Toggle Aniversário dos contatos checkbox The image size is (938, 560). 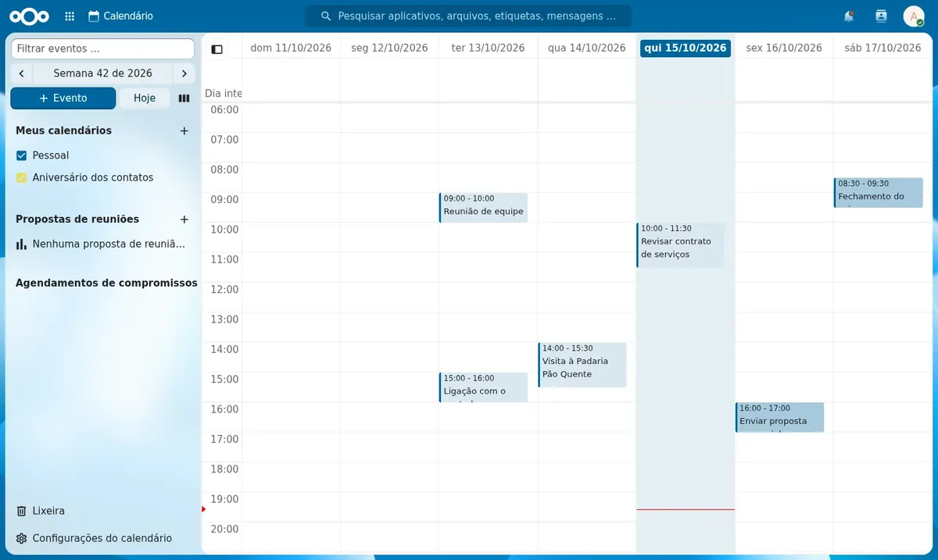(21, 177)
